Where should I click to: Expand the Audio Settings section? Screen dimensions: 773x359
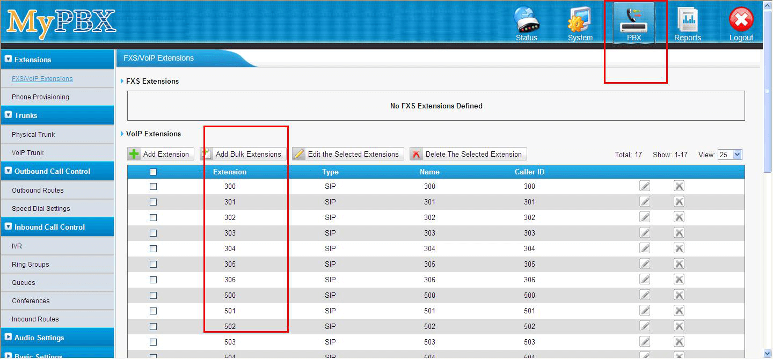point(57,338)
